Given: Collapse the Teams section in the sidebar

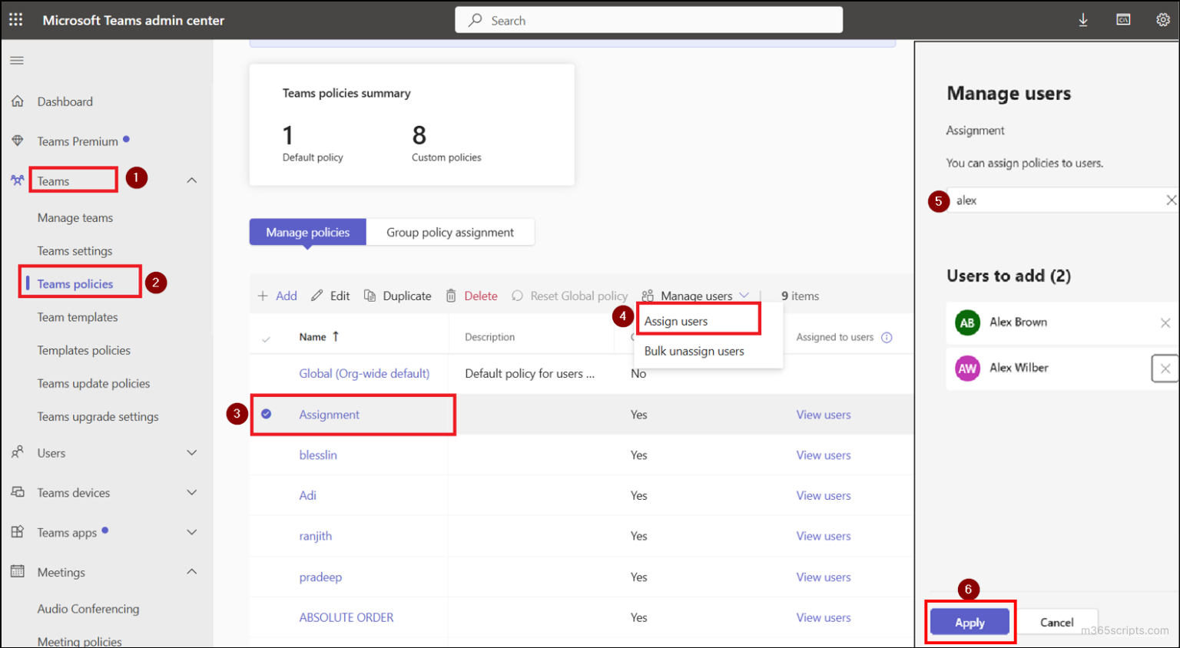Looking at the screenshot, I should [x=191, y=180].
